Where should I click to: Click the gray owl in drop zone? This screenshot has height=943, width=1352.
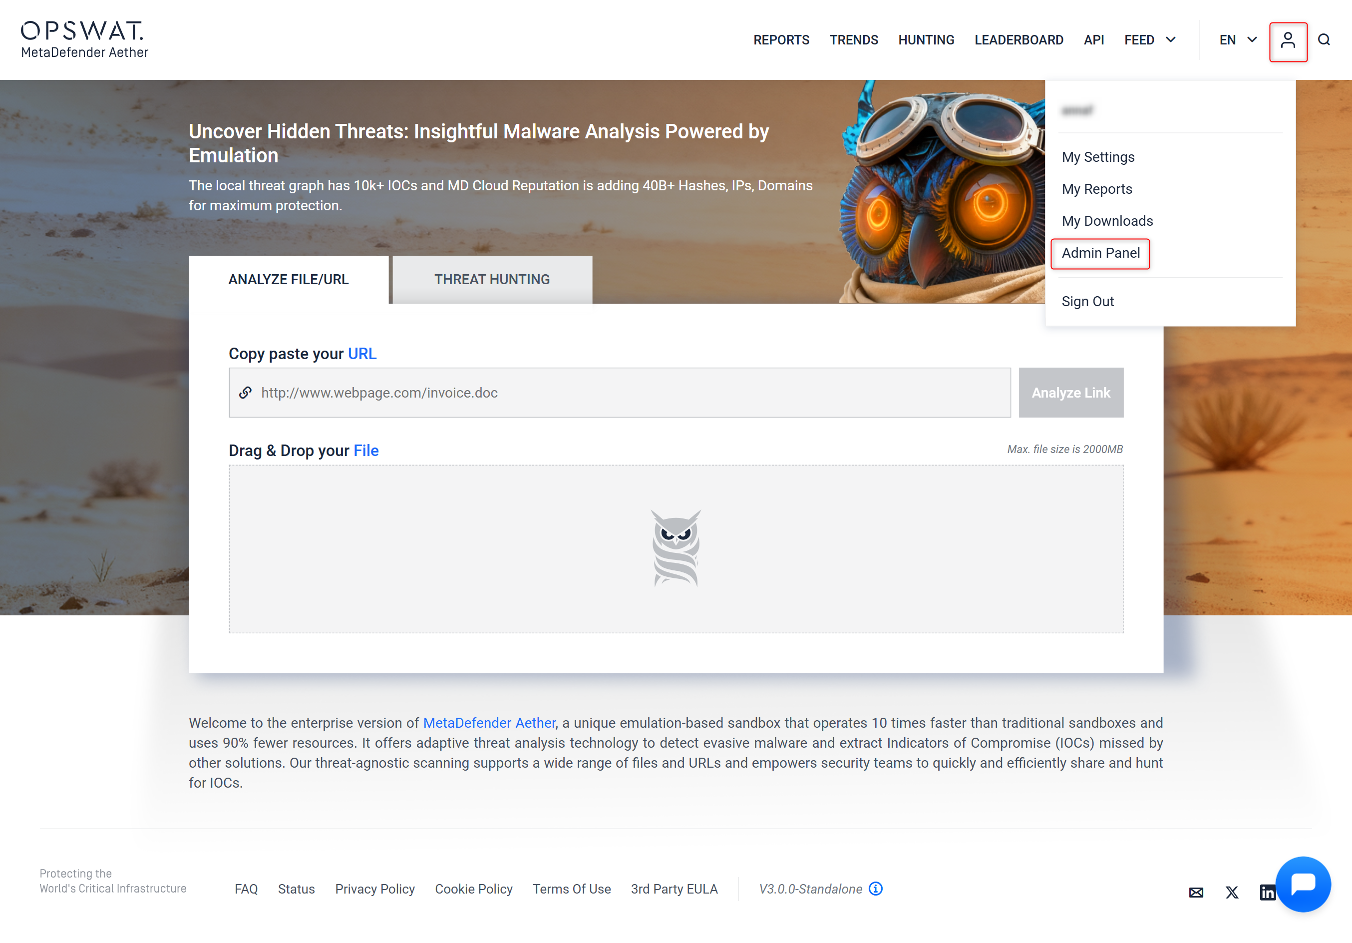click(676, 548)
